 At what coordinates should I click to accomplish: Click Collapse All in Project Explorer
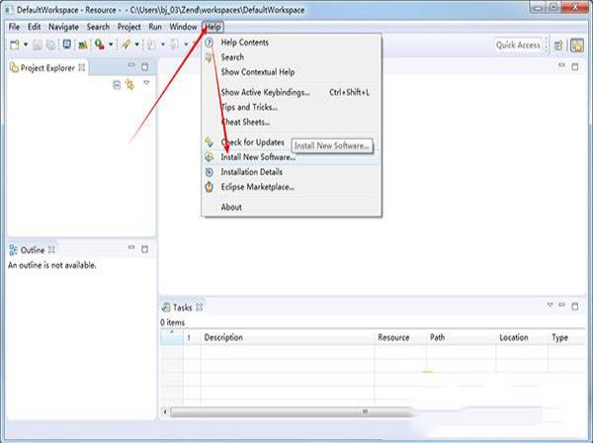pos(117,84)
